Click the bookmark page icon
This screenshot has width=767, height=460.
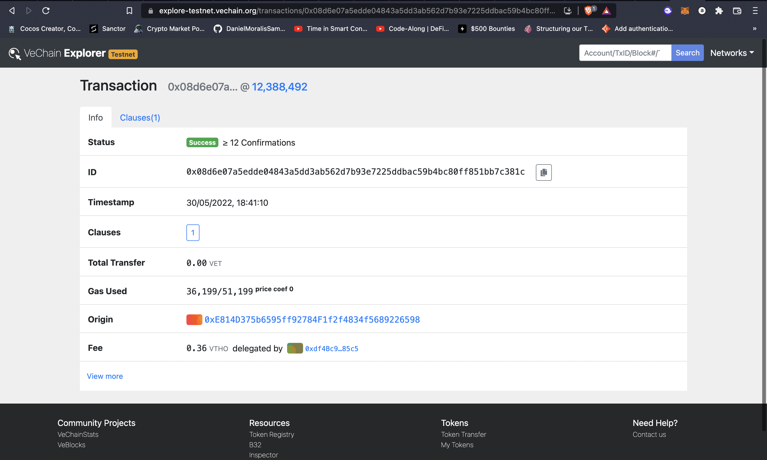[x=129, y=11]
